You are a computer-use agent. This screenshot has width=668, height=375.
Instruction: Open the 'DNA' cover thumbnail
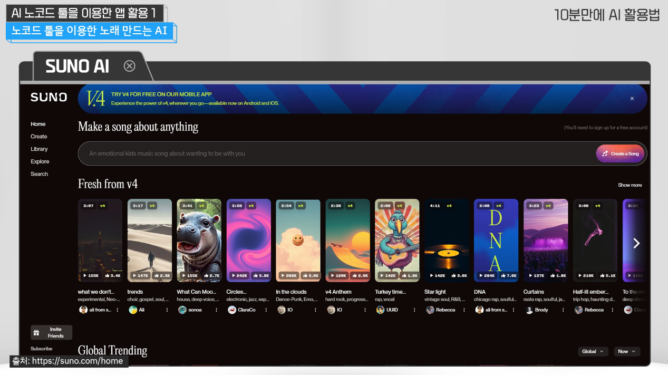point(496,241)
